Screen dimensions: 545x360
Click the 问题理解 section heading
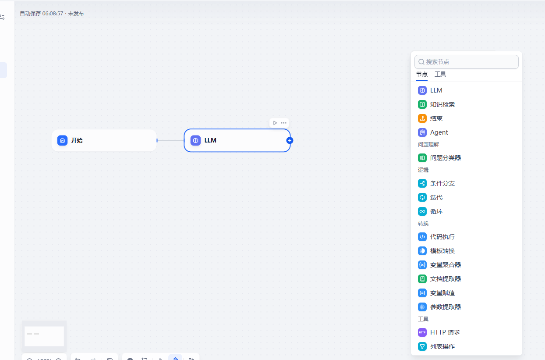tap(428, 144)
